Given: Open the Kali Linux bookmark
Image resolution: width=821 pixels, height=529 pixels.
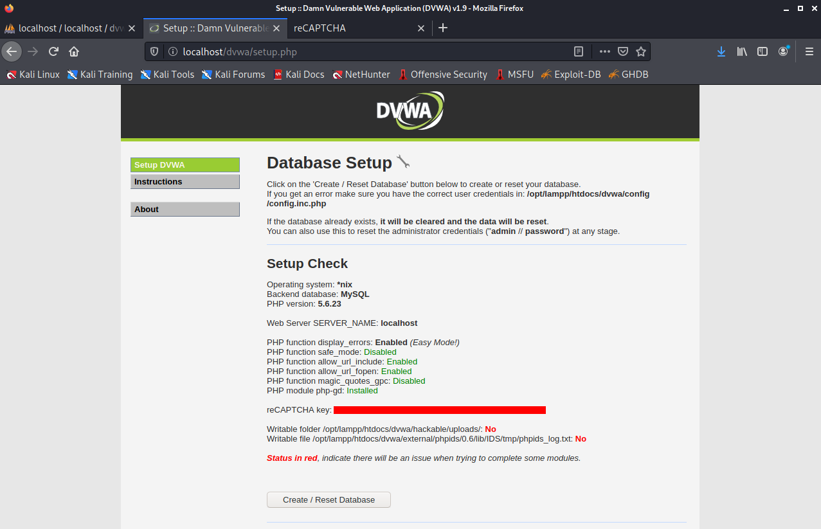Looking at the screenshot, I should pos(33,75).
